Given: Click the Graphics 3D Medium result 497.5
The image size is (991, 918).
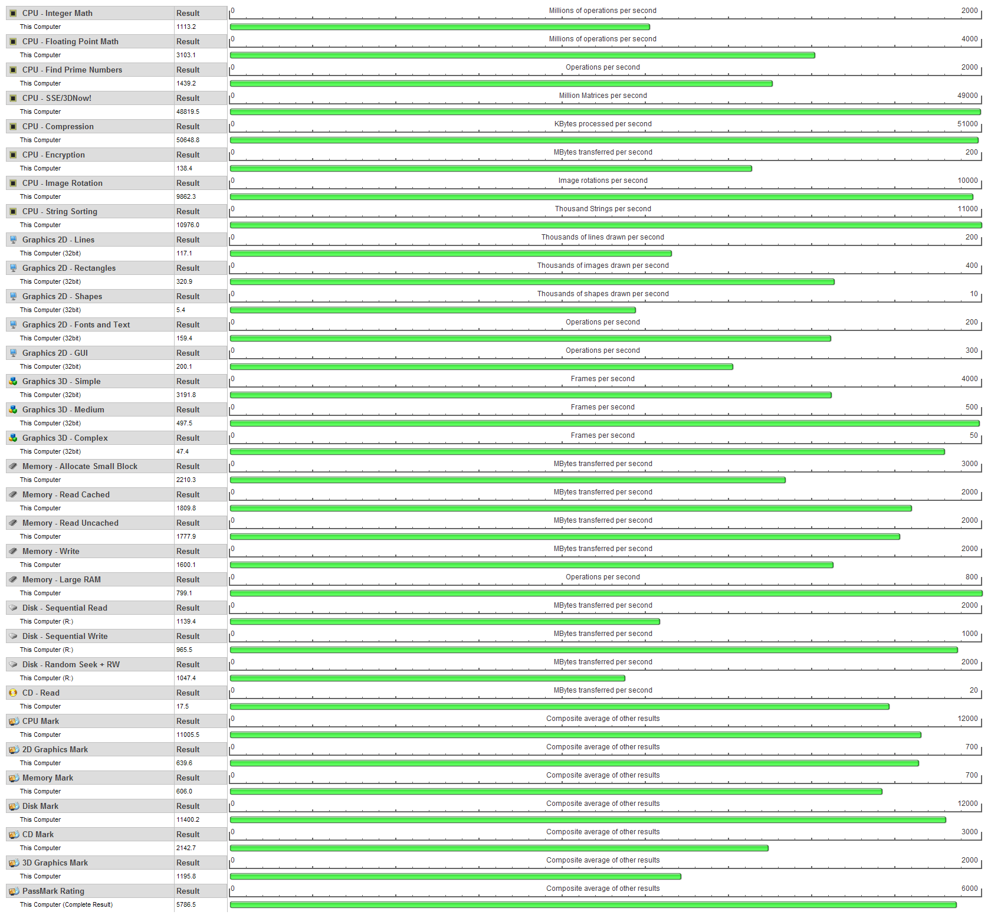Looking at the screenshot, I should pyautogui.click(x=184, y=423).
